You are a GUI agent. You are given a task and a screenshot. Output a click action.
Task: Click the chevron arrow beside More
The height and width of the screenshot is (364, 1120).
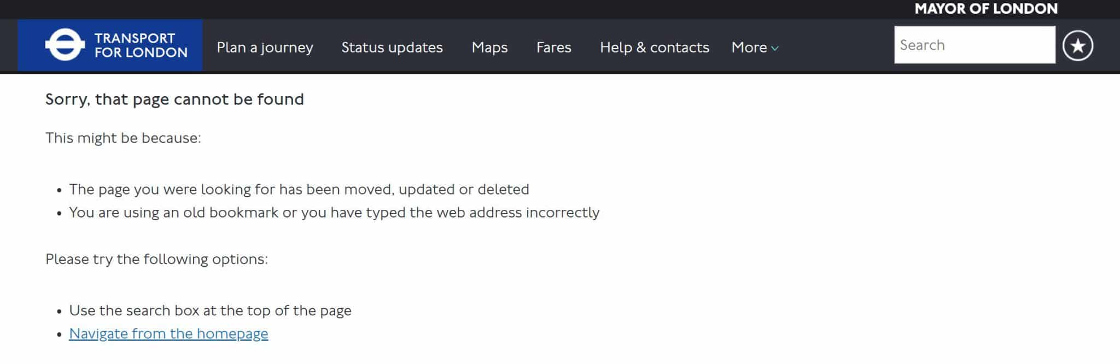click(774, 48)
